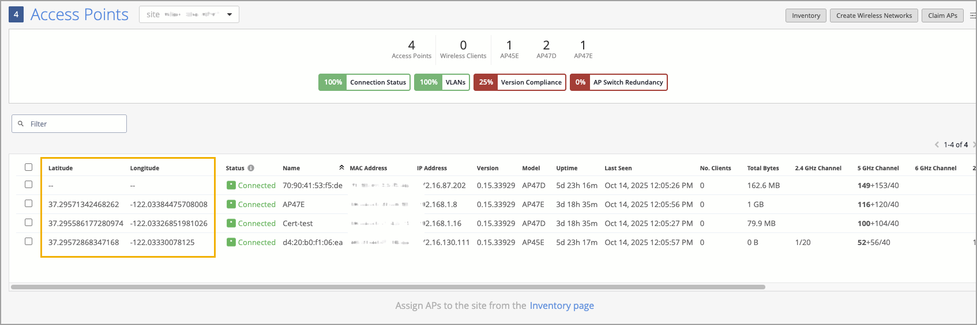Open Create Wireless Networks

click(874, 16)
